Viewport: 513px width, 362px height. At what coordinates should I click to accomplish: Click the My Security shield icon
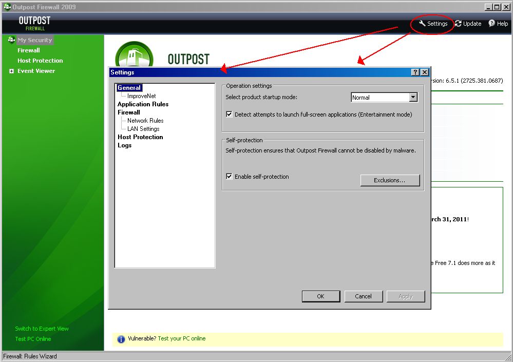pos(11,40)
